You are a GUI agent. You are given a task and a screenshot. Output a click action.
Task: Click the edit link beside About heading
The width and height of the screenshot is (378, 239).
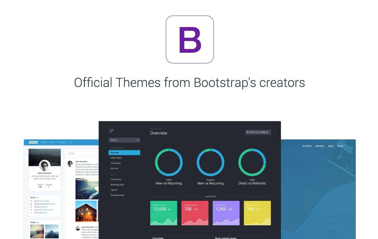tap(37, 198)
